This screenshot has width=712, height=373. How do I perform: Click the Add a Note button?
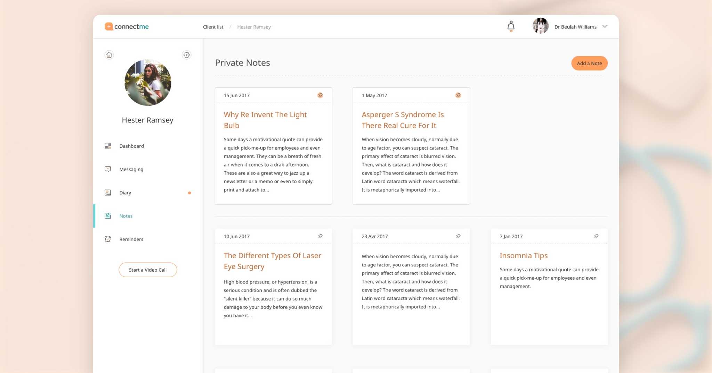coord(589,63)
